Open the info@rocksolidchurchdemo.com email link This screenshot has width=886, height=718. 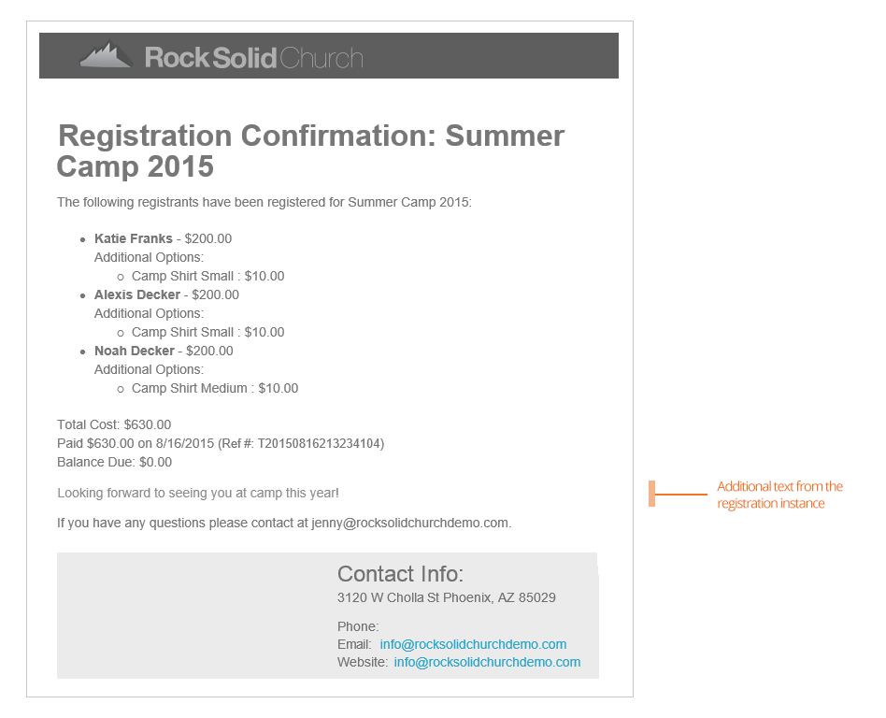[x=473, y=644]
